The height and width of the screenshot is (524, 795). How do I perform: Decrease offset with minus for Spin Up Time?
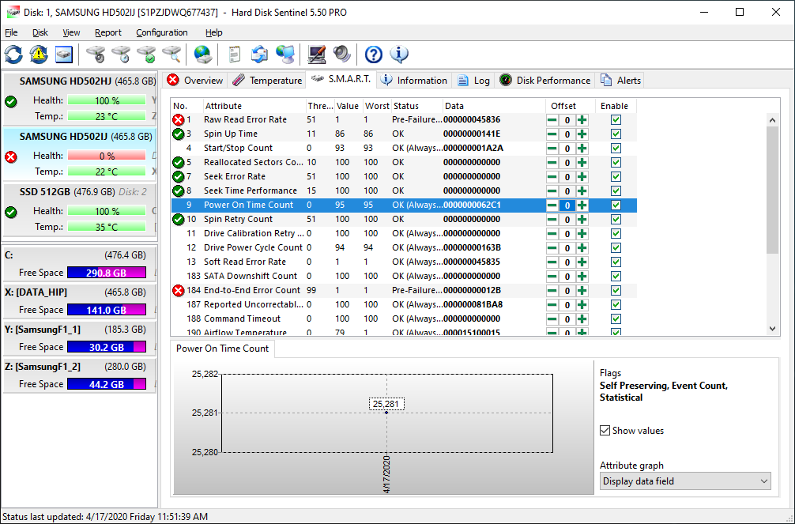(552, 134)
